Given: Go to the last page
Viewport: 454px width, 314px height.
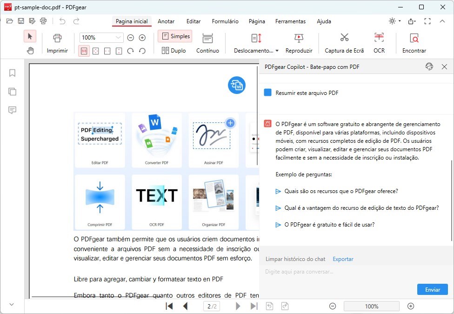Looking at the screenshot, I should 254,306.
